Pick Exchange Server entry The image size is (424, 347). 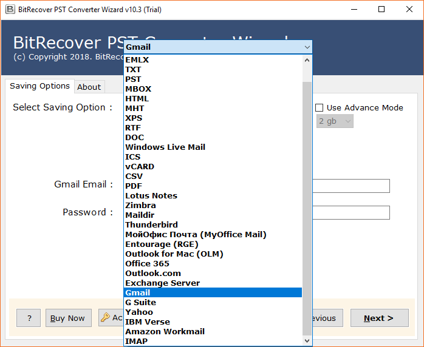pyautogui.click(x=213, y=283)
